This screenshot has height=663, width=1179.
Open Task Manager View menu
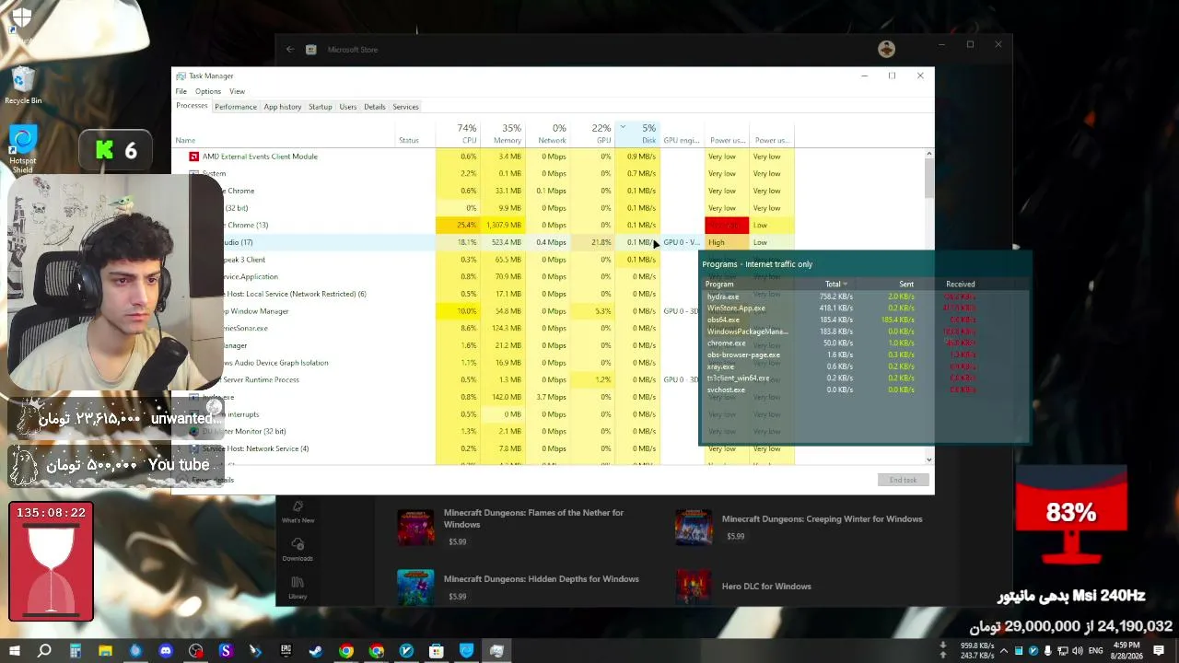pos(237,91)
